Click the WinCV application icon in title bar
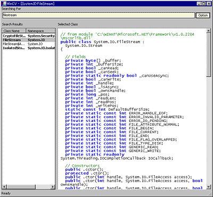This screenshot has width=213, height=197. 4,3
